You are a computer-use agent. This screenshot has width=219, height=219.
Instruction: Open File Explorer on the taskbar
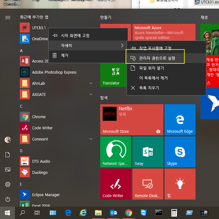pyautogui.click(x=98, y=213)
